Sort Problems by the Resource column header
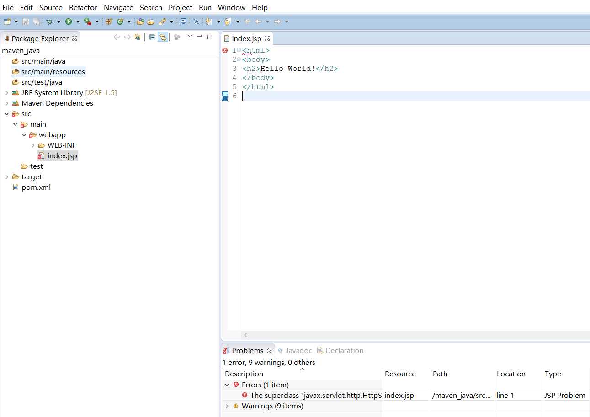This screenshot has width=590, height=417. 406,374
